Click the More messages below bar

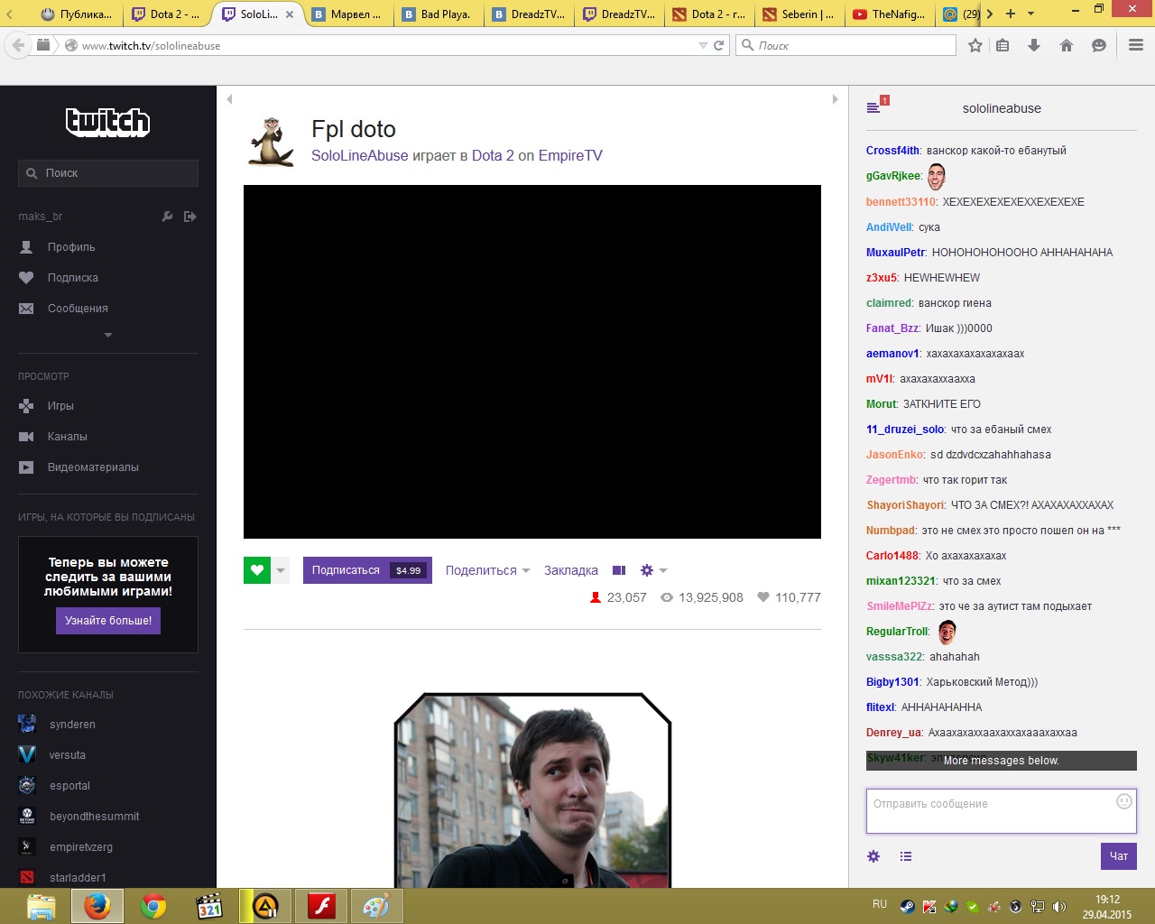[1002, 761]
